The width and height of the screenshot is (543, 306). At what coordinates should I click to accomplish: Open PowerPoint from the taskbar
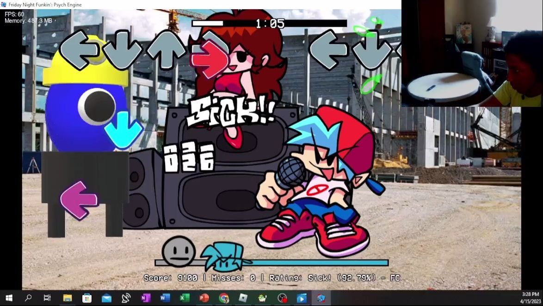204,298
